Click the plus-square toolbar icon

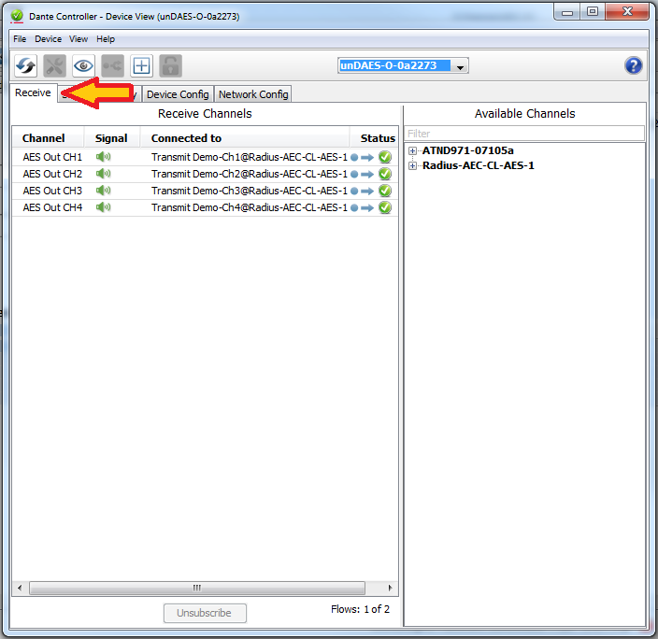[141, 66]
